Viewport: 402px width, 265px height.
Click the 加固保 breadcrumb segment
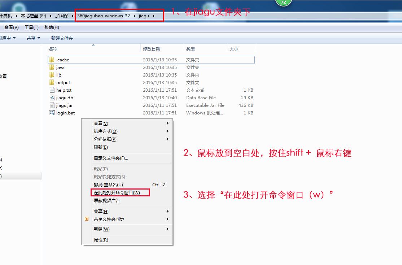(x=62, y=16)
